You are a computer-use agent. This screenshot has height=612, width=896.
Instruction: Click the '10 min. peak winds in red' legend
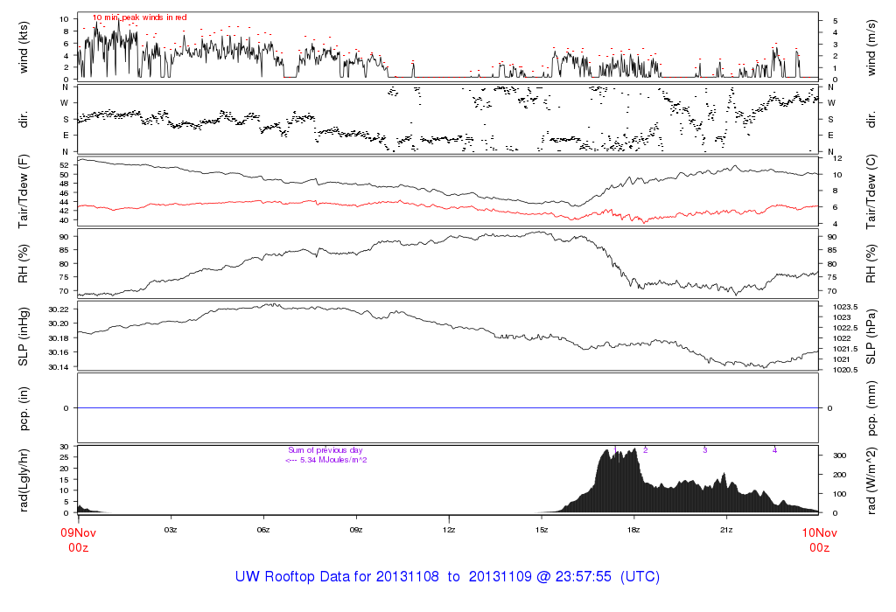point(139,17)
